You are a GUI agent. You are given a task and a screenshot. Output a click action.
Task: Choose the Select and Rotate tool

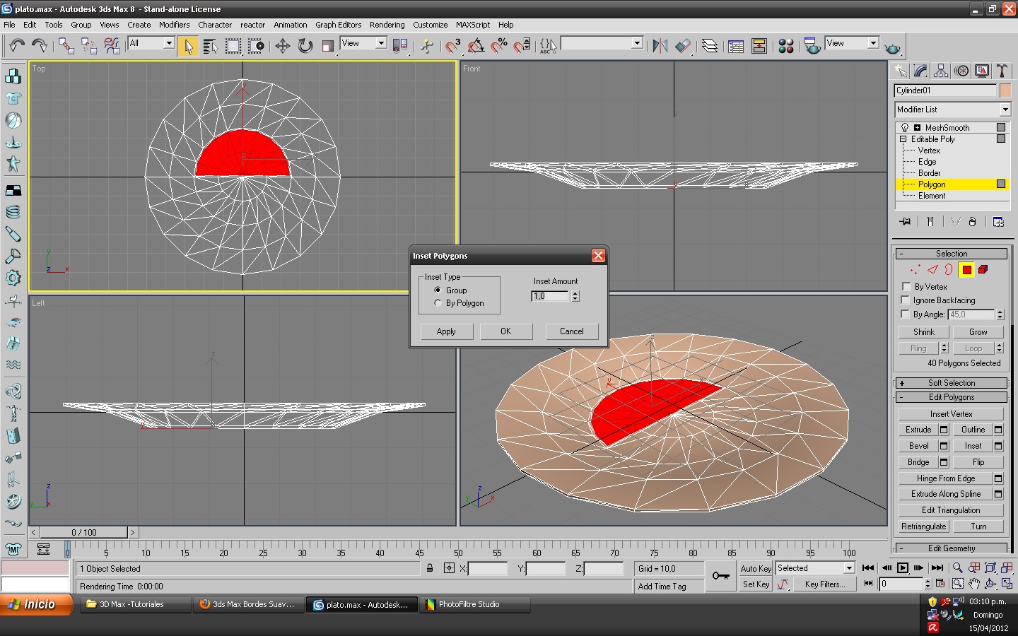[305, 47]
